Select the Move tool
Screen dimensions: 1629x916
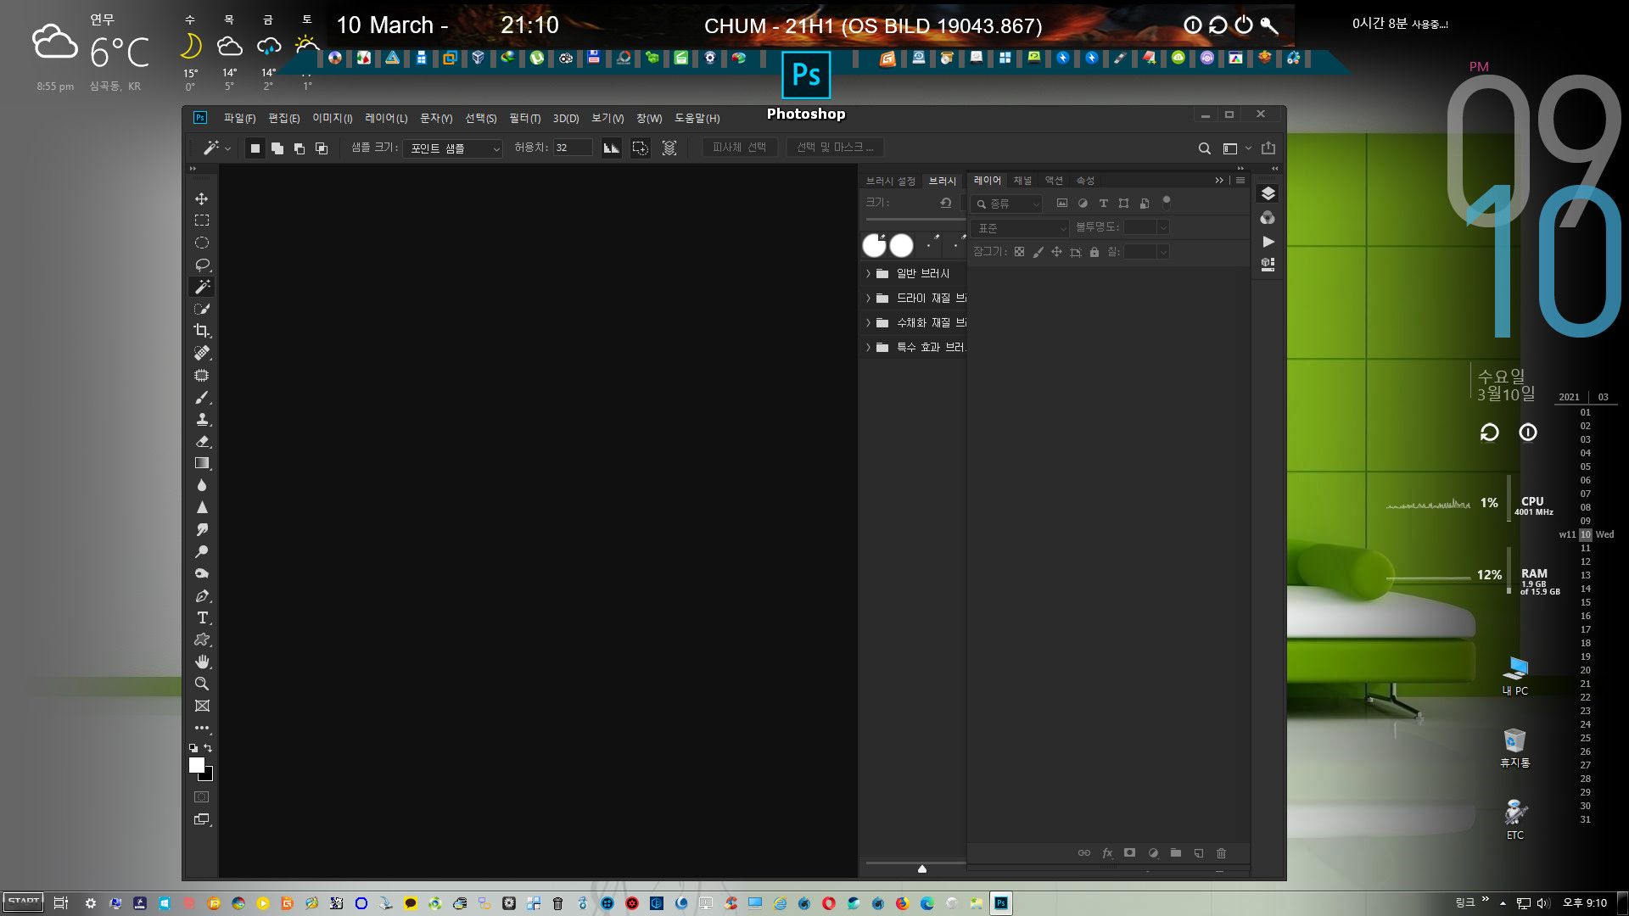(202, 198)
